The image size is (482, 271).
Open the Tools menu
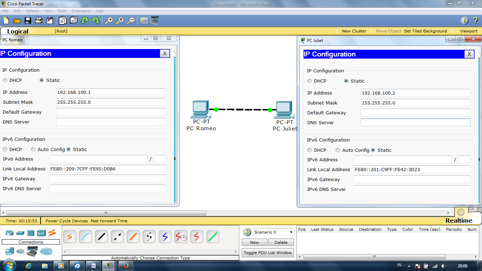pyautogui.click(x=62, y=11)
